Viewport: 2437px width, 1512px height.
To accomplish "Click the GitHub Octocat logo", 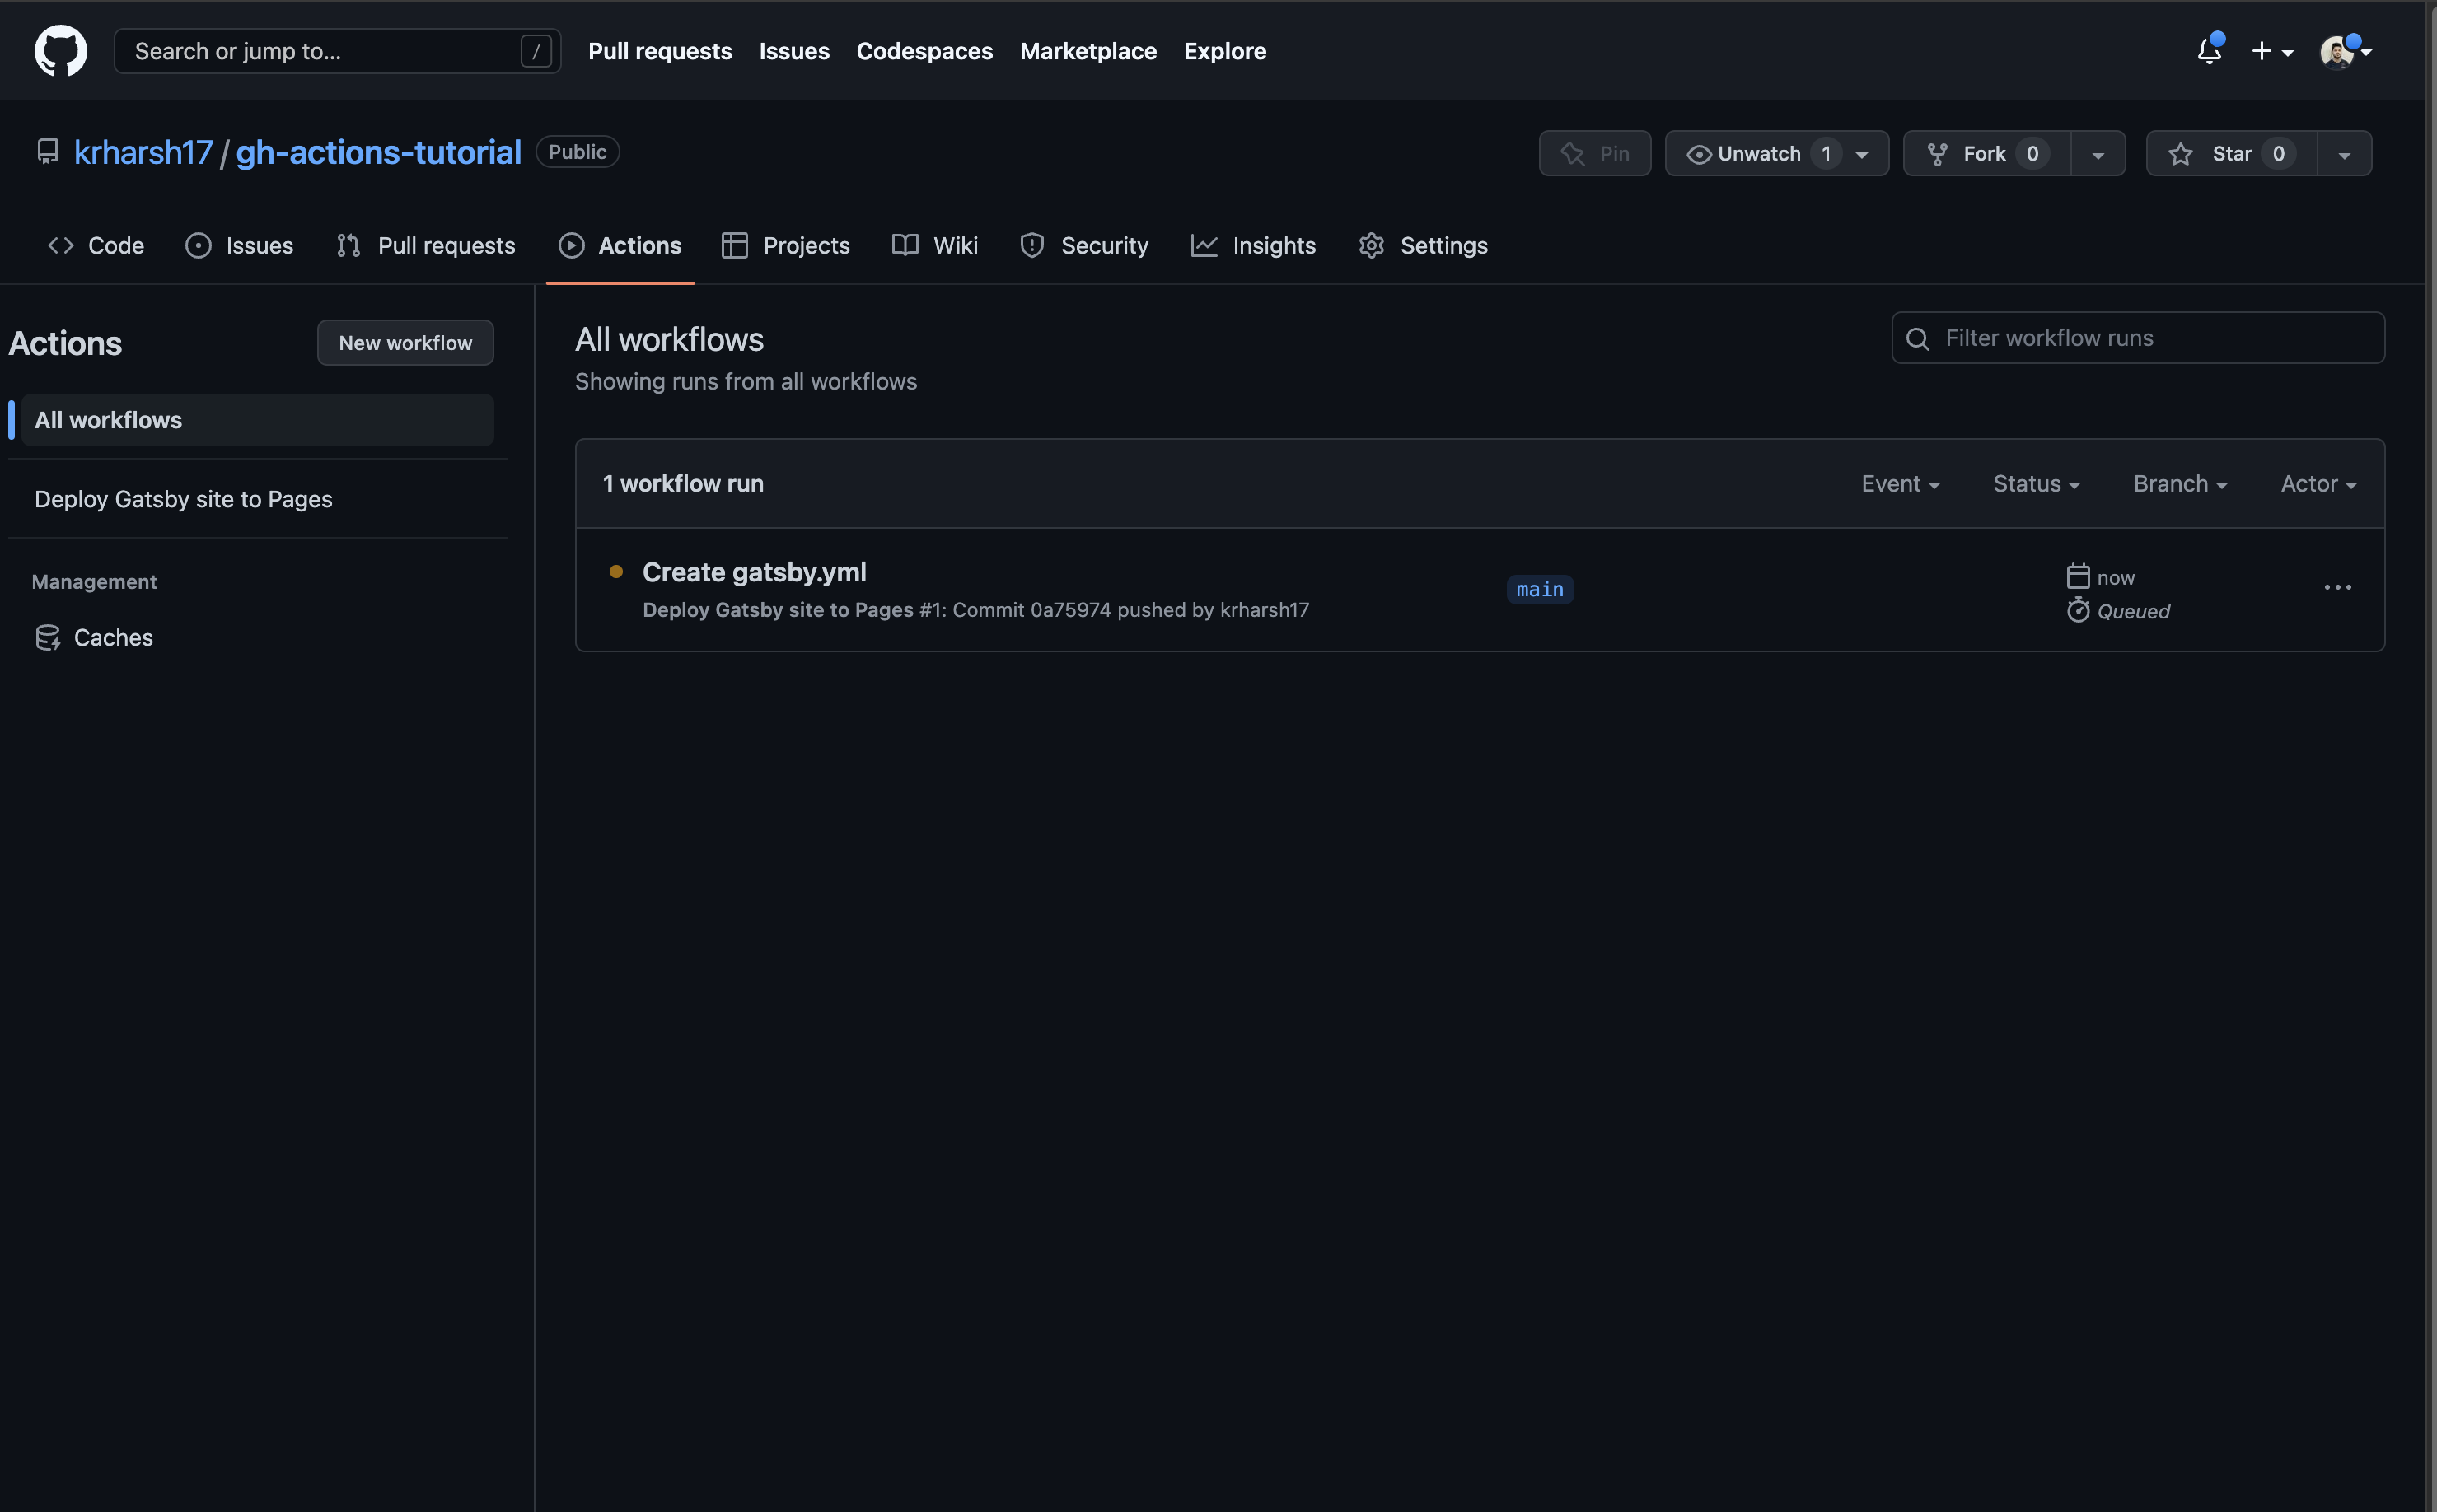I will (x=60, y=50).
